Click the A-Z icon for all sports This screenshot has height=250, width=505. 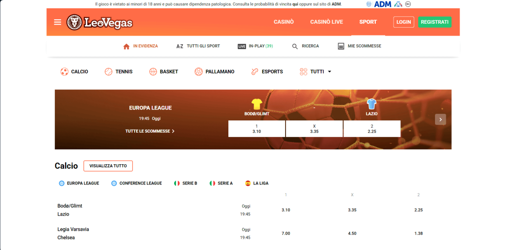point(180,46)
